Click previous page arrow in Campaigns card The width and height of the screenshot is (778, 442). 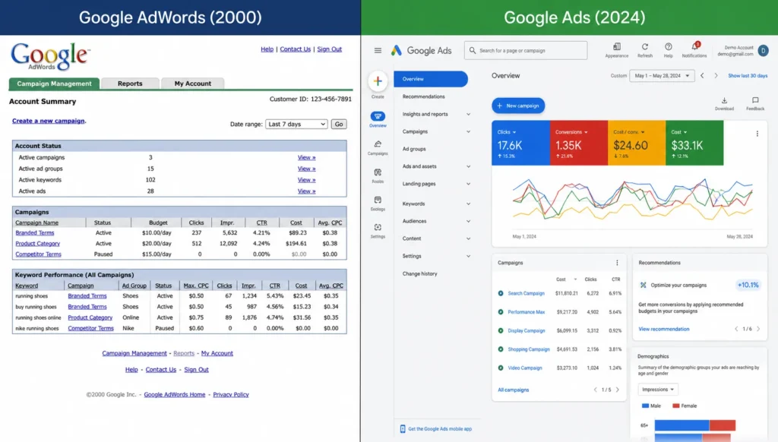596,390
